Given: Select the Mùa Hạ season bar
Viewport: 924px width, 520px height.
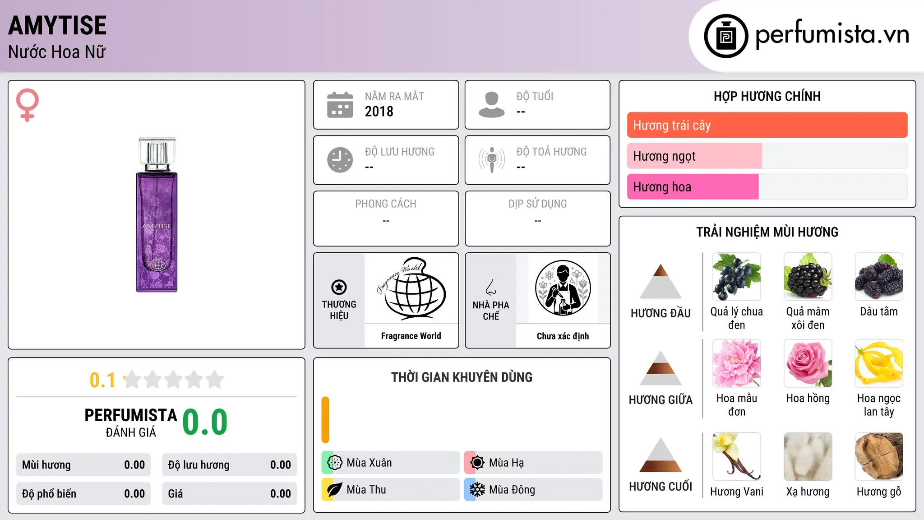Looking at the screenshot, I should coord(533,463).
